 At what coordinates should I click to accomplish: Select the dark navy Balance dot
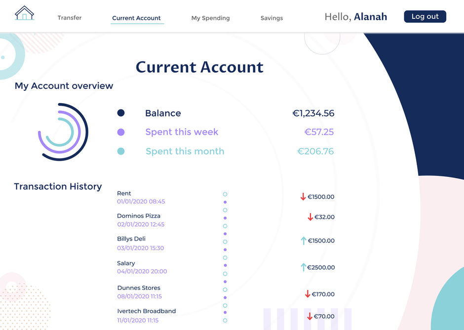(121, 113)
